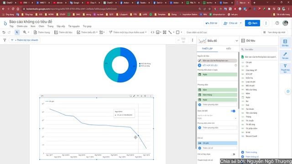Click the blue Xem view button

(252, 23)
